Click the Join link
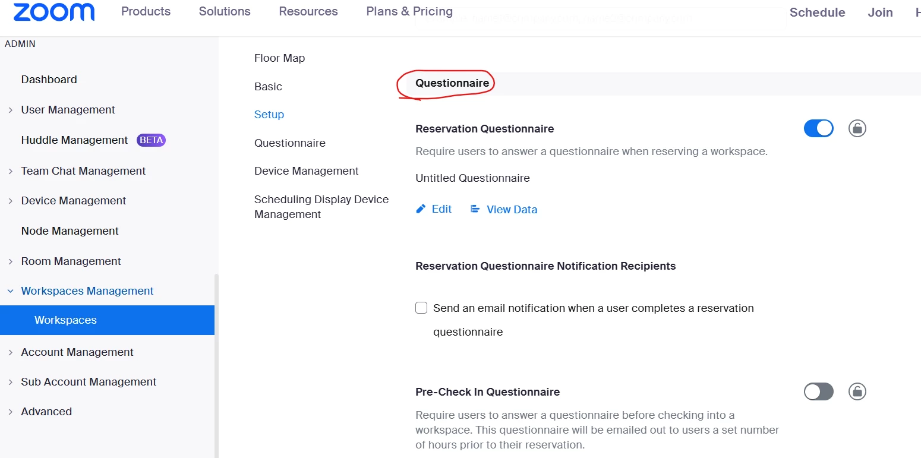Viewport: 921px width, 458px height. coord(880,12)
